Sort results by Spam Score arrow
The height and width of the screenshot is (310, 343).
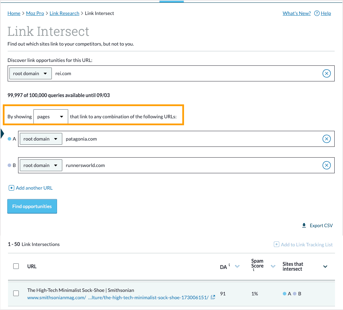273,267
